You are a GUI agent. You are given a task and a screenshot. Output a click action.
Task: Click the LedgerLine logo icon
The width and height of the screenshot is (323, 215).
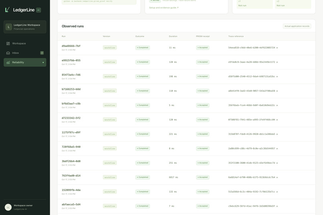click(8, 10)
